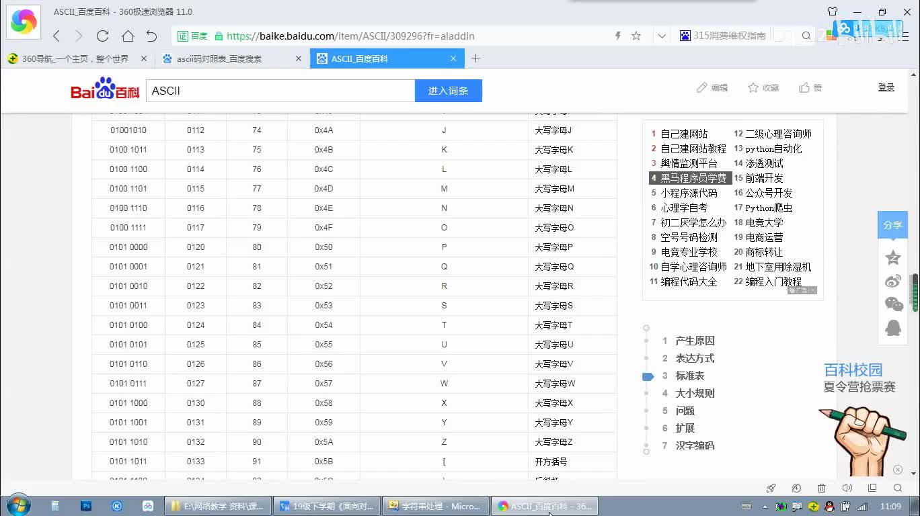920x516 pixels.
Task: Click the rocket accelerator icon in status bar
Action: pos(771,488)
